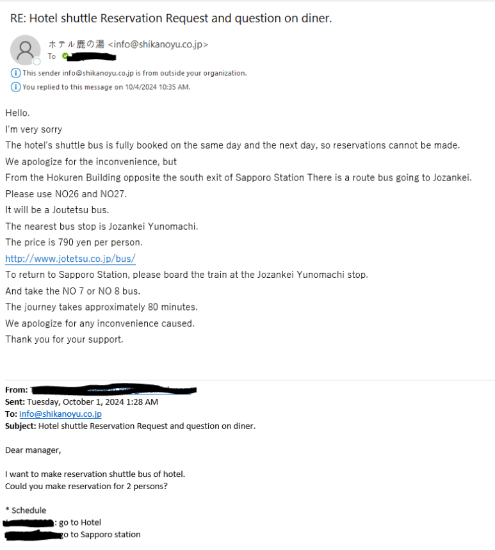This screenshot has height=550, width=495.
Task: Click the redacted sender address in From line
Action: click(x=113, y=390)
